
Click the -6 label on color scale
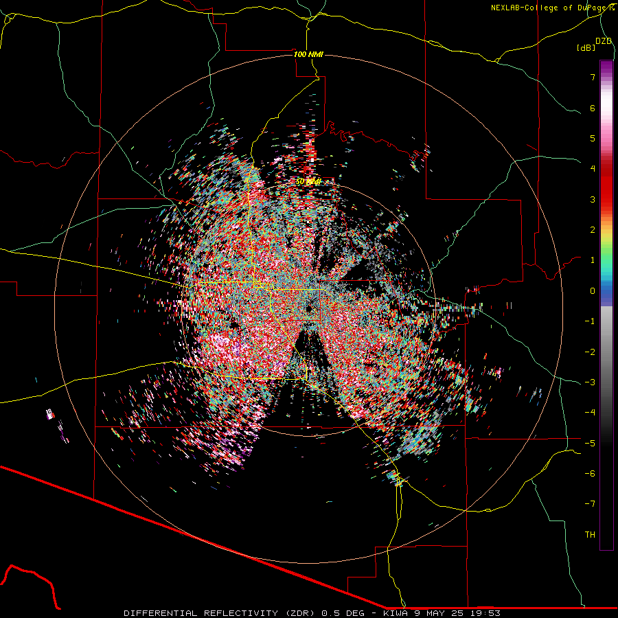590,474
